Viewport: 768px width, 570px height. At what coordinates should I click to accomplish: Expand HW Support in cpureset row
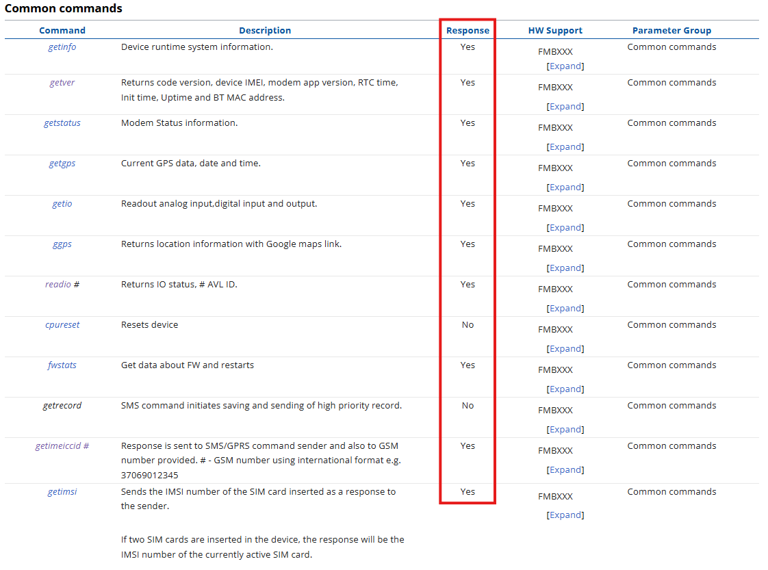coord(565,349)
